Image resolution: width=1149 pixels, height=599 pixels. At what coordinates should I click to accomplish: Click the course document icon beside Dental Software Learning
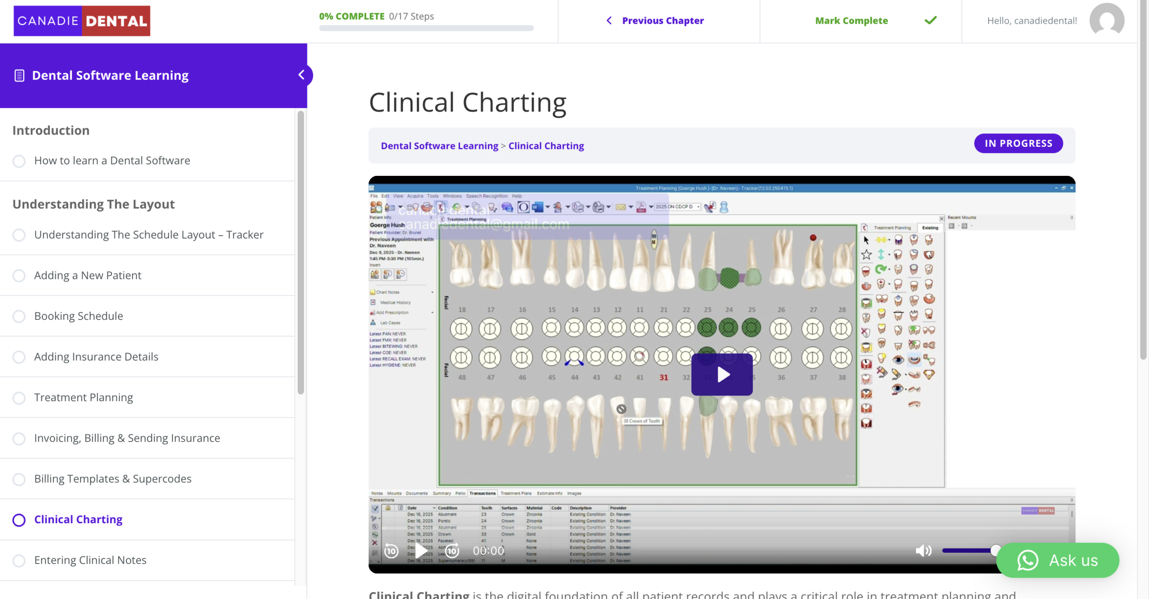pos(19,75)
